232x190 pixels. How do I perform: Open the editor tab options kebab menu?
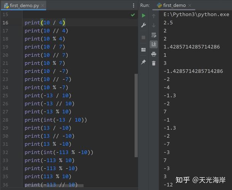click(134, 6)
